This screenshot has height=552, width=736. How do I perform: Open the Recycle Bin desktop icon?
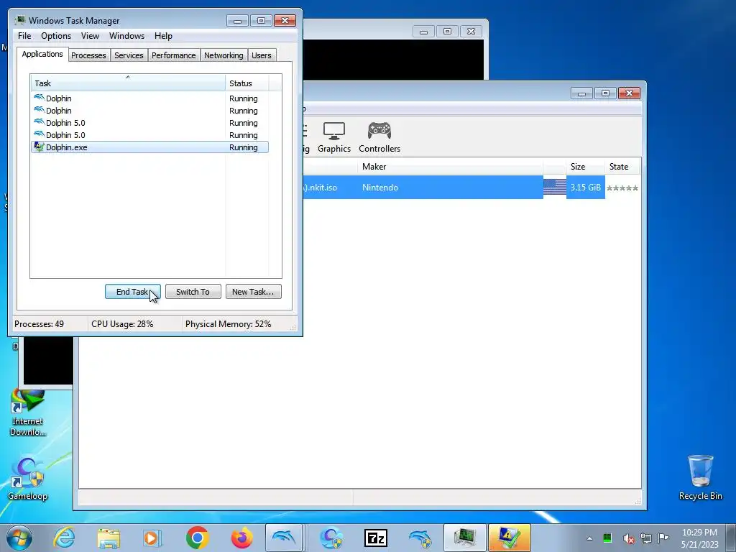700,477
